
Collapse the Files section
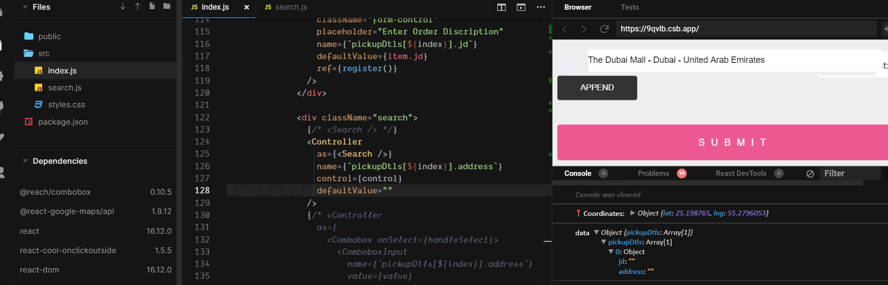[25, 7]
